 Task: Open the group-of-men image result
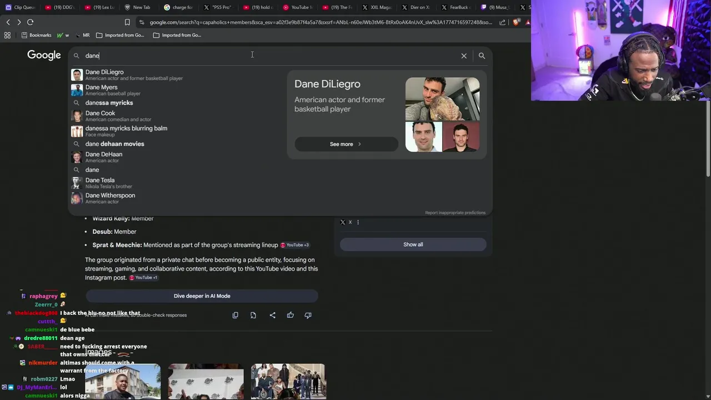pos(288,381)
